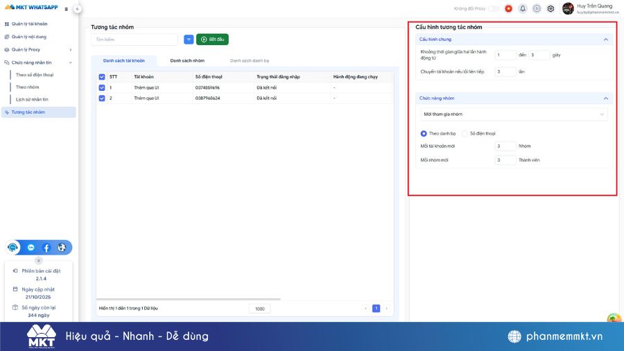The height and width of the screenshot is (351, 624).
Task: Go to "Lịch sử nhắn tin" link
Action: tap(32, 99)
